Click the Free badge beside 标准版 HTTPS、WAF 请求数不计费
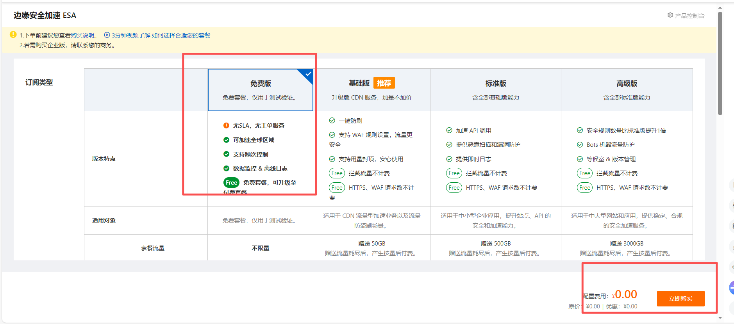This screenshot has height=324, width=734. [x=454, y=188]
